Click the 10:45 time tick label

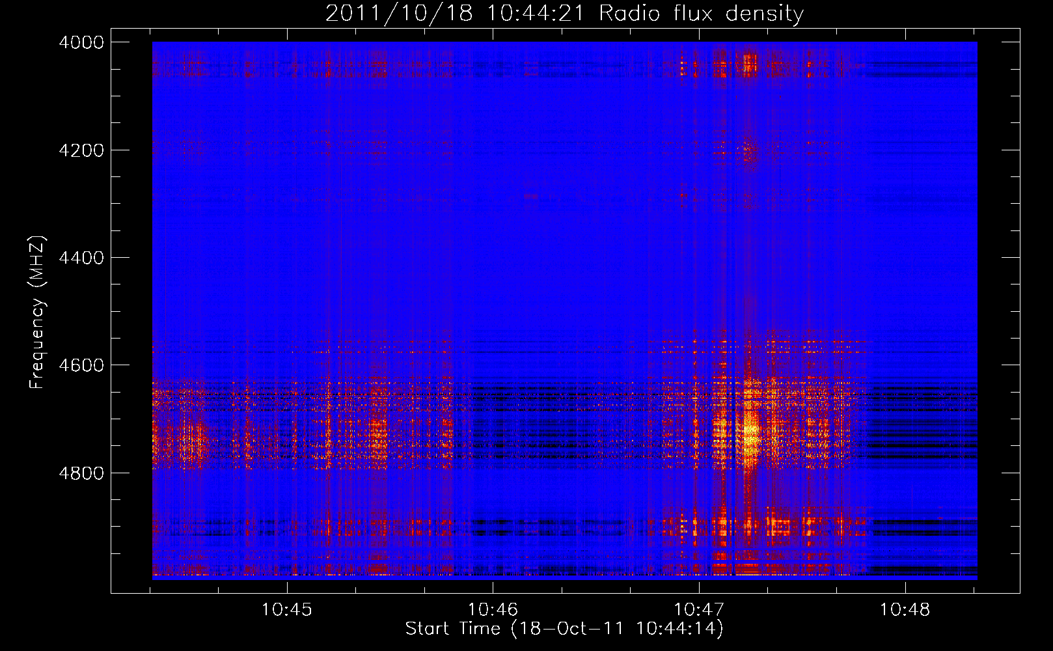tap(287, 610)
